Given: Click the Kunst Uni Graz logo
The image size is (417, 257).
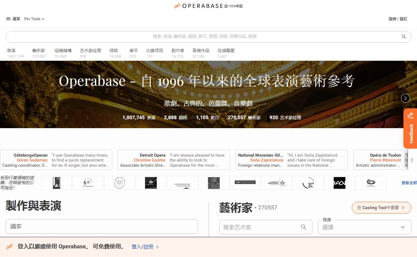Looking at the screenshot, I should [308, 183].
